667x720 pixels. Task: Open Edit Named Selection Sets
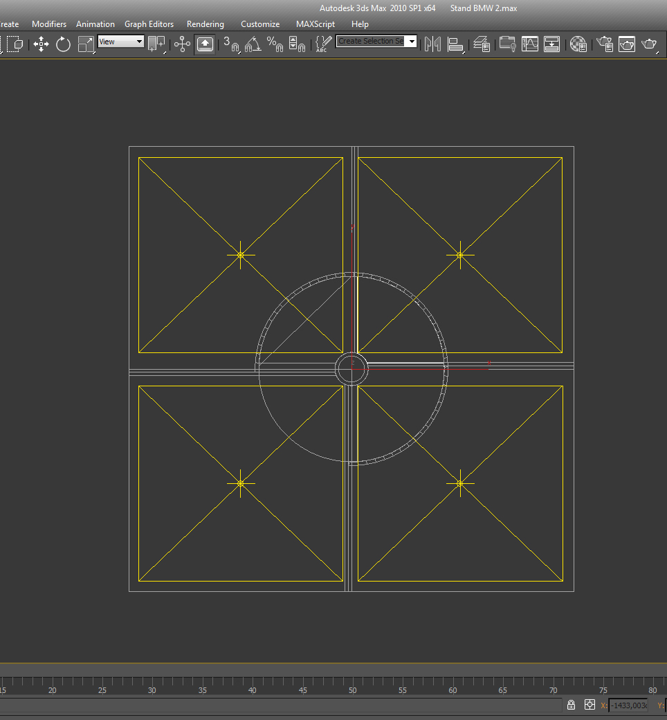pos(324,44)
